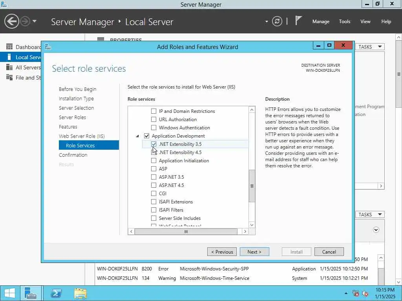Click Server Manager taskbar icon
The image size is (402, 301).
pos(31,293)
